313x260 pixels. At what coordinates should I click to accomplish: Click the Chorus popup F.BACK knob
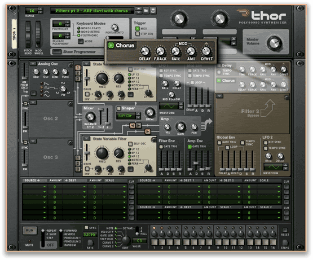click(x=160, y=51)
